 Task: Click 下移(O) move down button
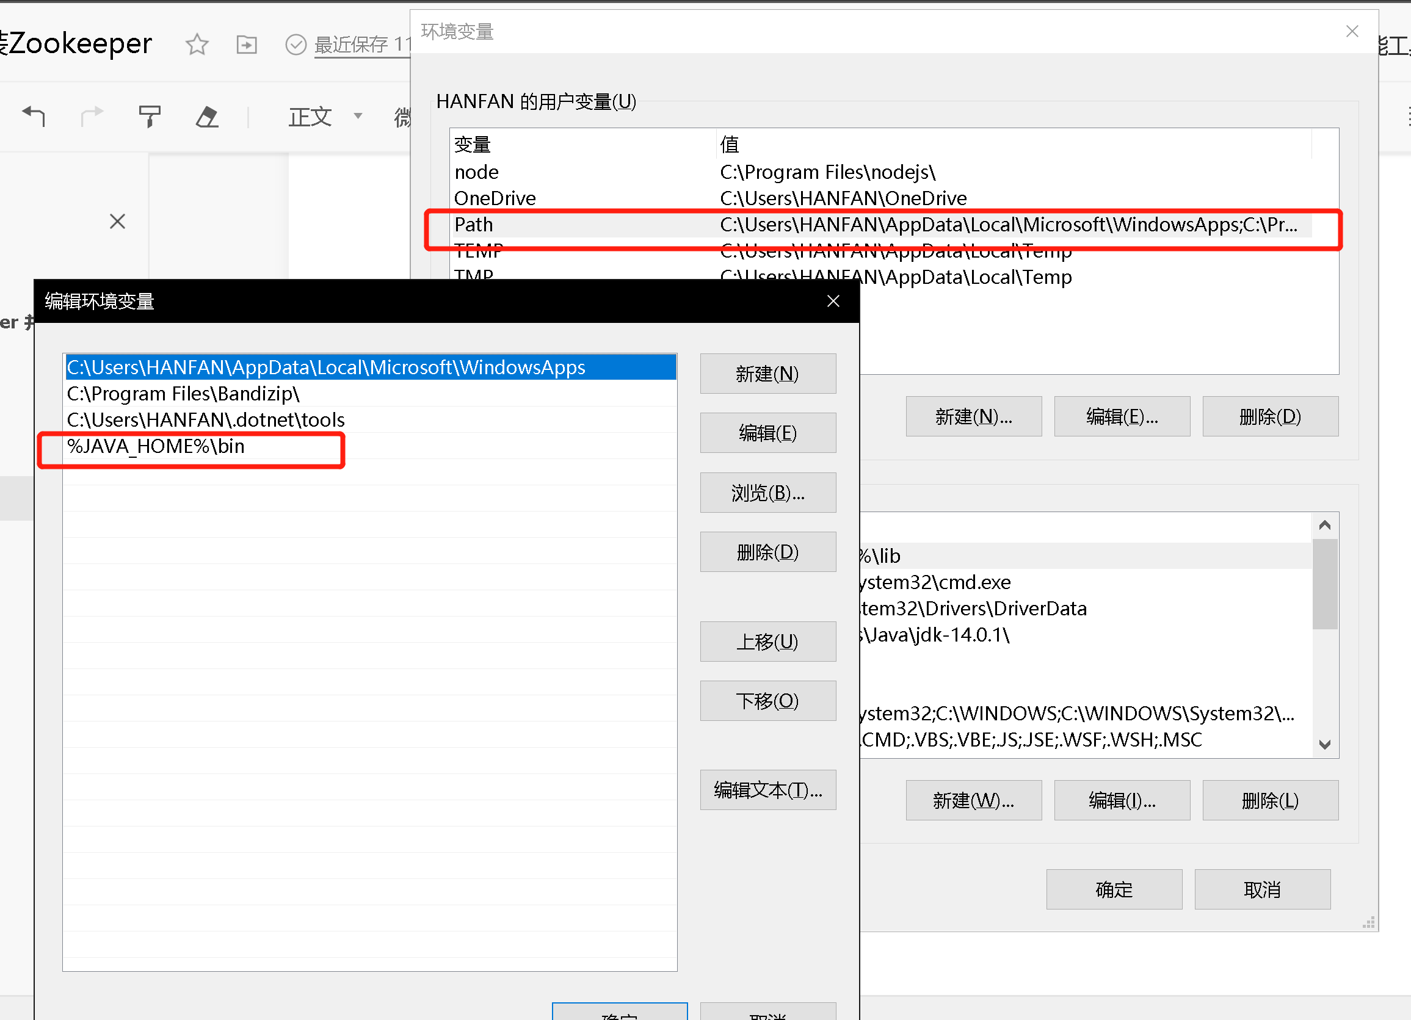click(767, 701)
